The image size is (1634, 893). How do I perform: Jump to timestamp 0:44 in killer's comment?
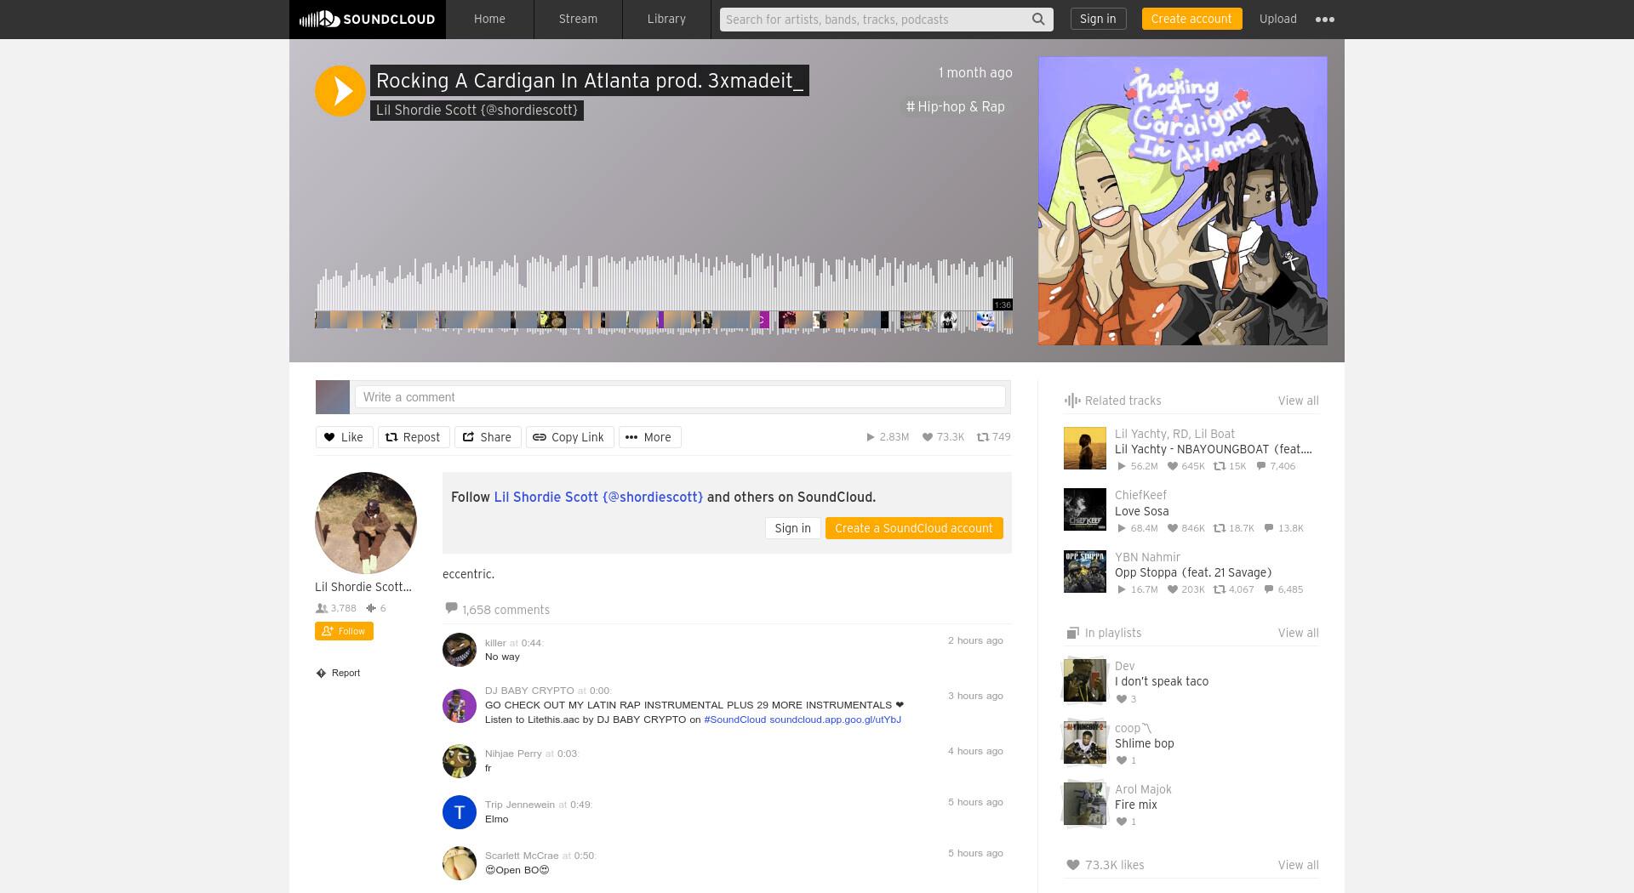[x=531, y=643]
